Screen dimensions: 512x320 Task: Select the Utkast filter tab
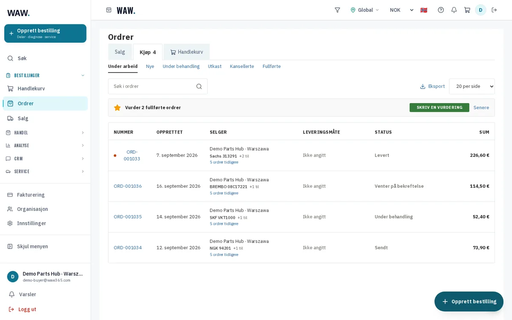(x=215, y=67)
